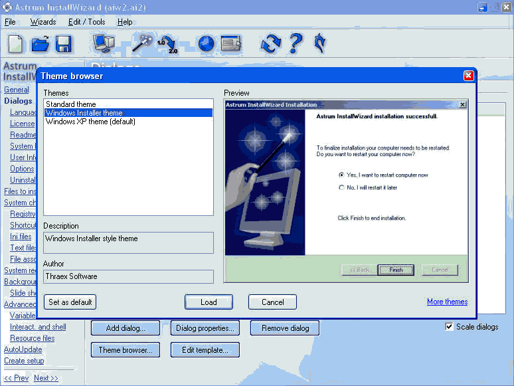Open the Shortcuts sidebar link
This screenshot has width=514, height=386.
click(x=23, y=225)
